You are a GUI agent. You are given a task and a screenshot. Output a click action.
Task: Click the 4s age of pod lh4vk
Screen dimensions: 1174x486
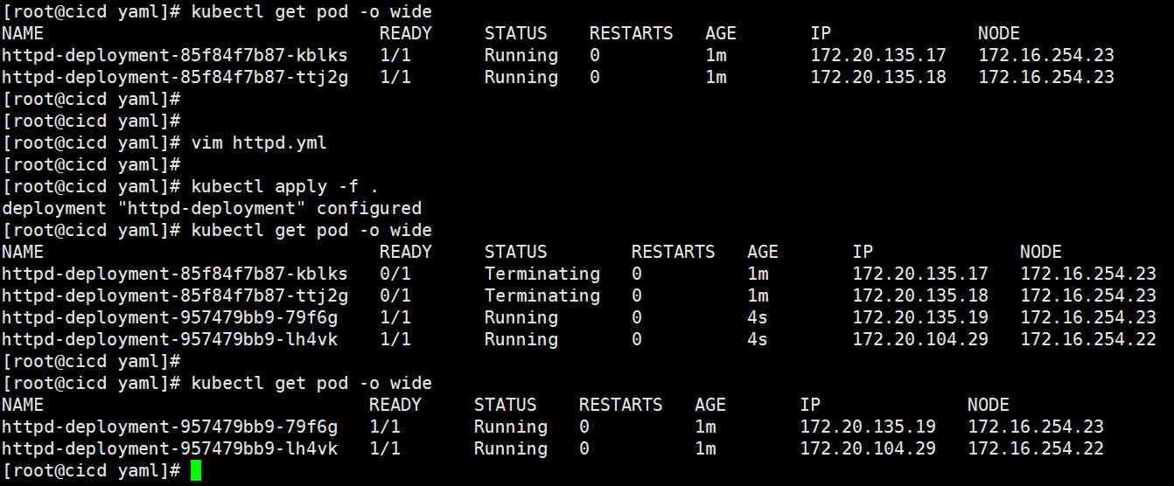click(x=758, y=339)
